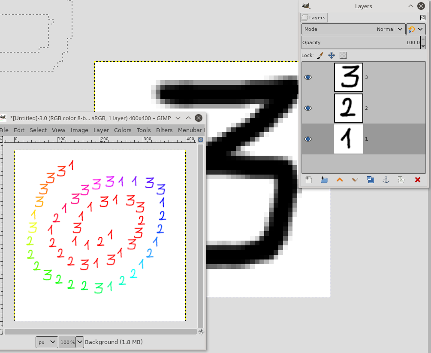Image resolution: width=431 pixels, height=353 pixels.
Task: Raise the selected layer with orange up arrow
Action: click(x=340, y=180)
